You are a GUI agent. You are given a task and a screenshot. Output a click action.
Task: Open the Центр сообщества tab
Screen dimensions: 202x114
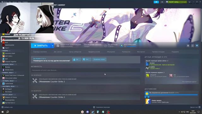point(75,52)
